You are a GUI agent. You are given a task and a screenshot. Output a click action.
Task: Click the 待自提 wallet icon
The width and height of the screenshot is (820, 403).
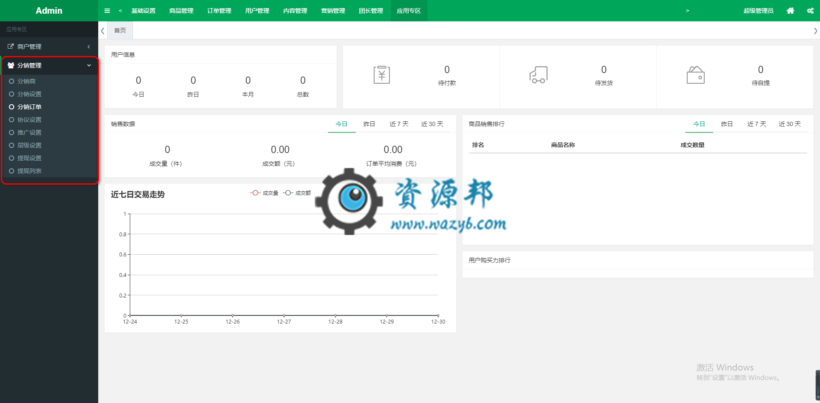695,75
